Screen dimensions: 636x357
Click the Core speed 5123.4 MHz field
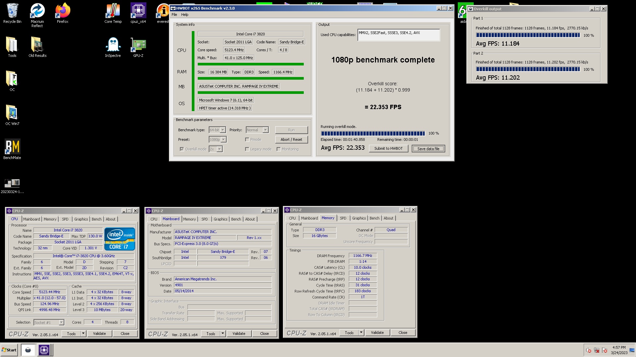[x=234, y=50]
